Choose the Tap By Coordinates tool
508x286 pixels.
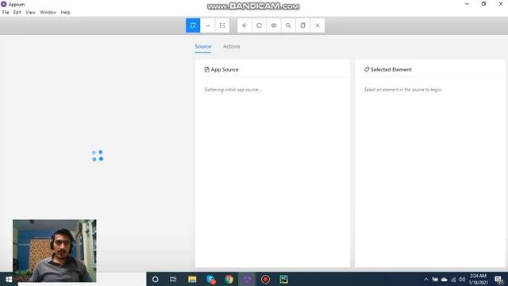click(x=222, y=25)
